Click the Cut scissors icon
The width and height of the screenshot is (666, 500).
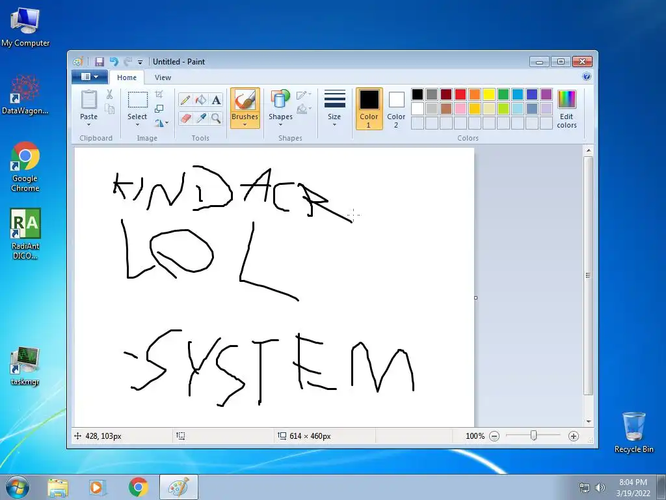coord(109,94)
